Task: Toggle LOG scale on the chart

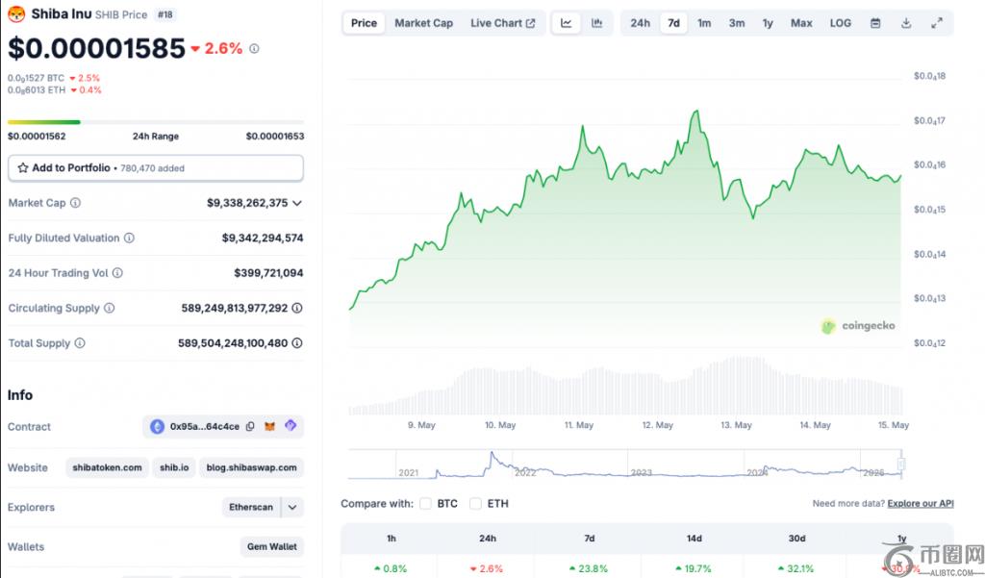Action: [840, 23]
